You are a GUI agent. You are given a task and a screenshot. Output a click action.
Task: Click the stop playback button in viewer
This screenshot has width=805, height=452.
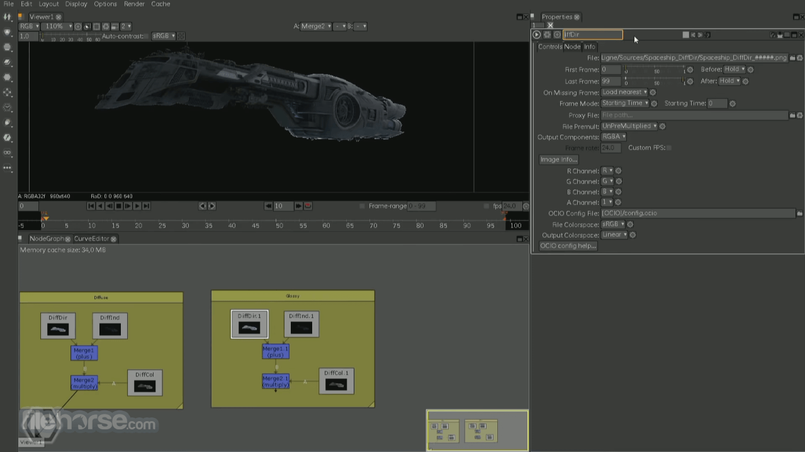(118, 206)
